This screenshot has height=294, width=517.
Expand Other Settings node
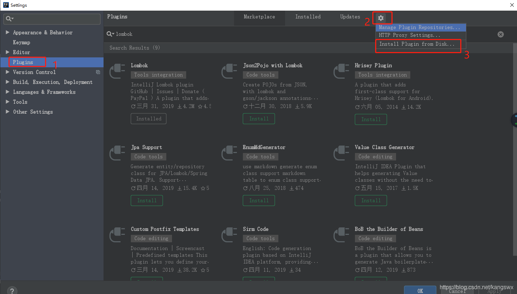point(7,112)
